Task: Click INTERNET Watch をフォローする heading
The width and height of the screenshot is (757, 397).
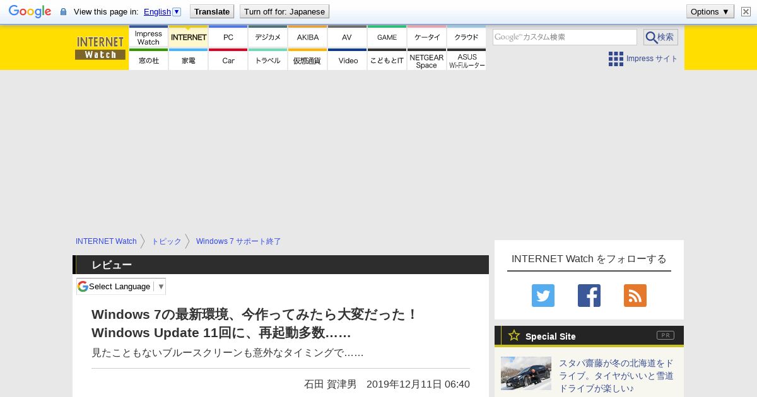Action: 589,259
